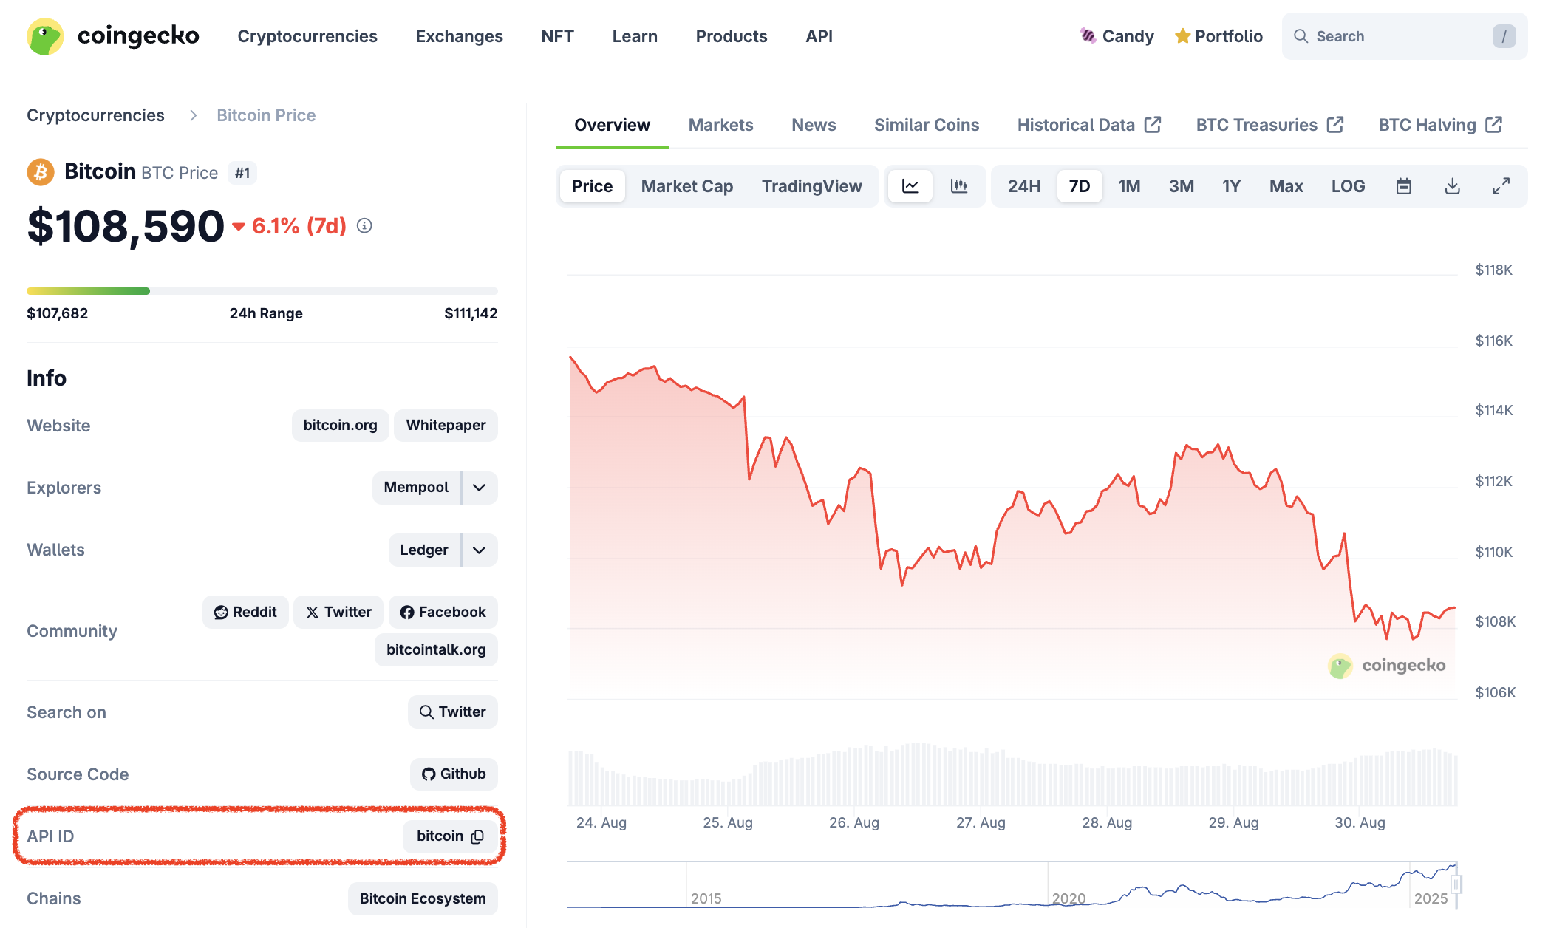The width and height of the screenshot is (1568, 928).
Task: Copy the bitcoin API ID
Action: pyautogui.click(x=477, y=836)
